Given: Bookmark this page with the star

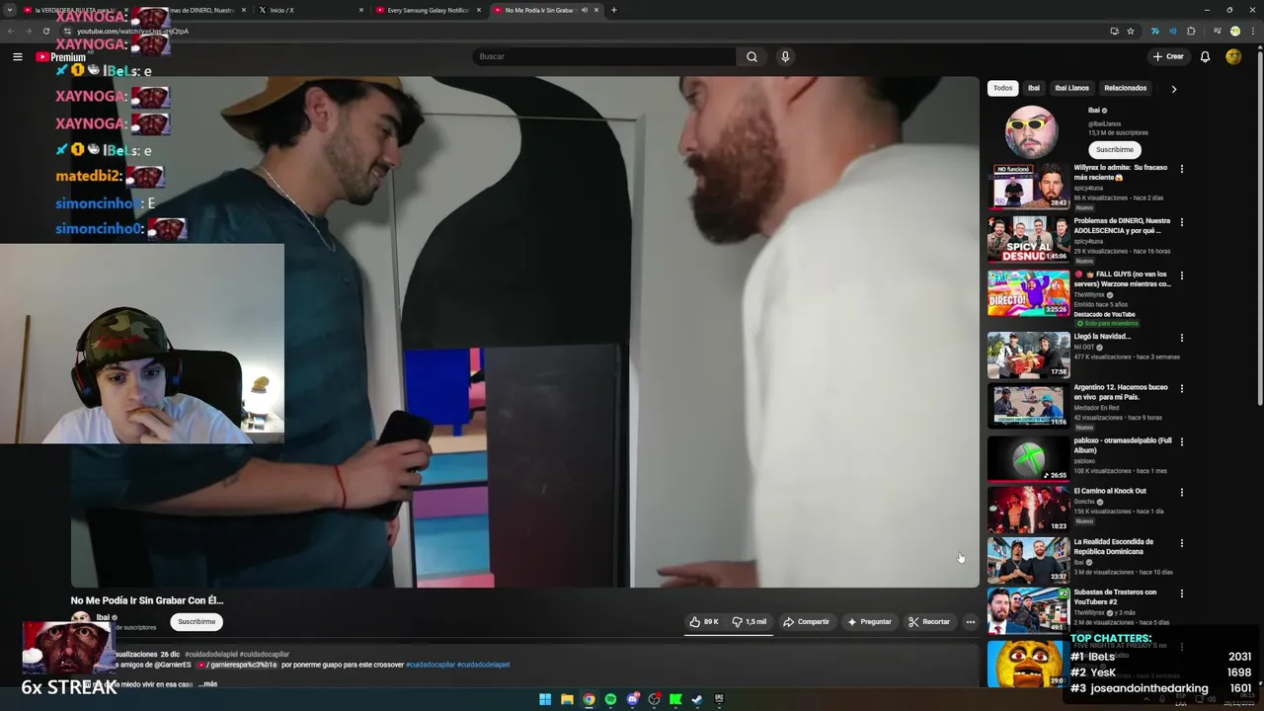Looking at the screenshot, I should point(1131,31).
